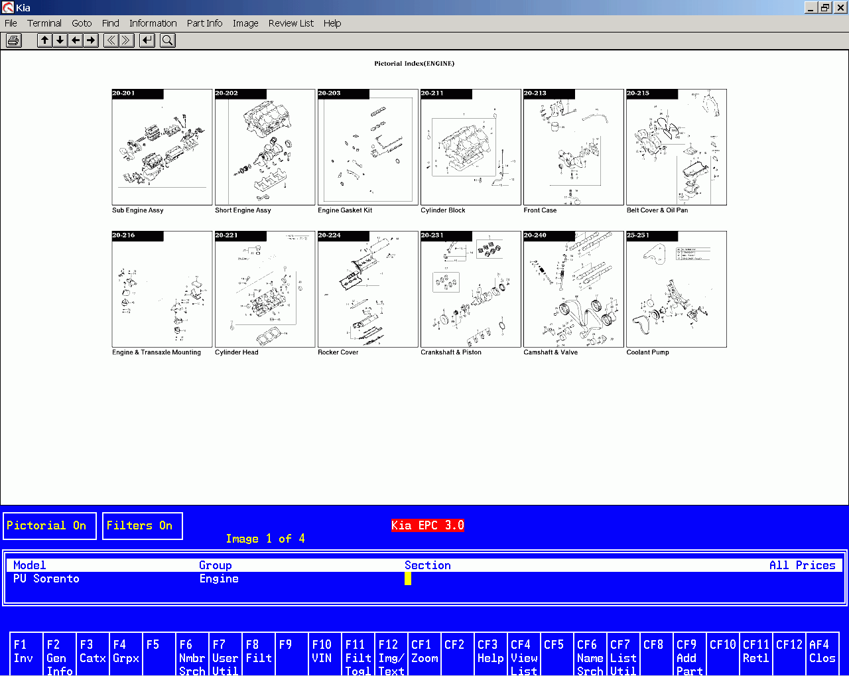Select the 20-224 Rocker Cover thumbnail
Screen dimensions: 849x676
[x=367, y=289]
